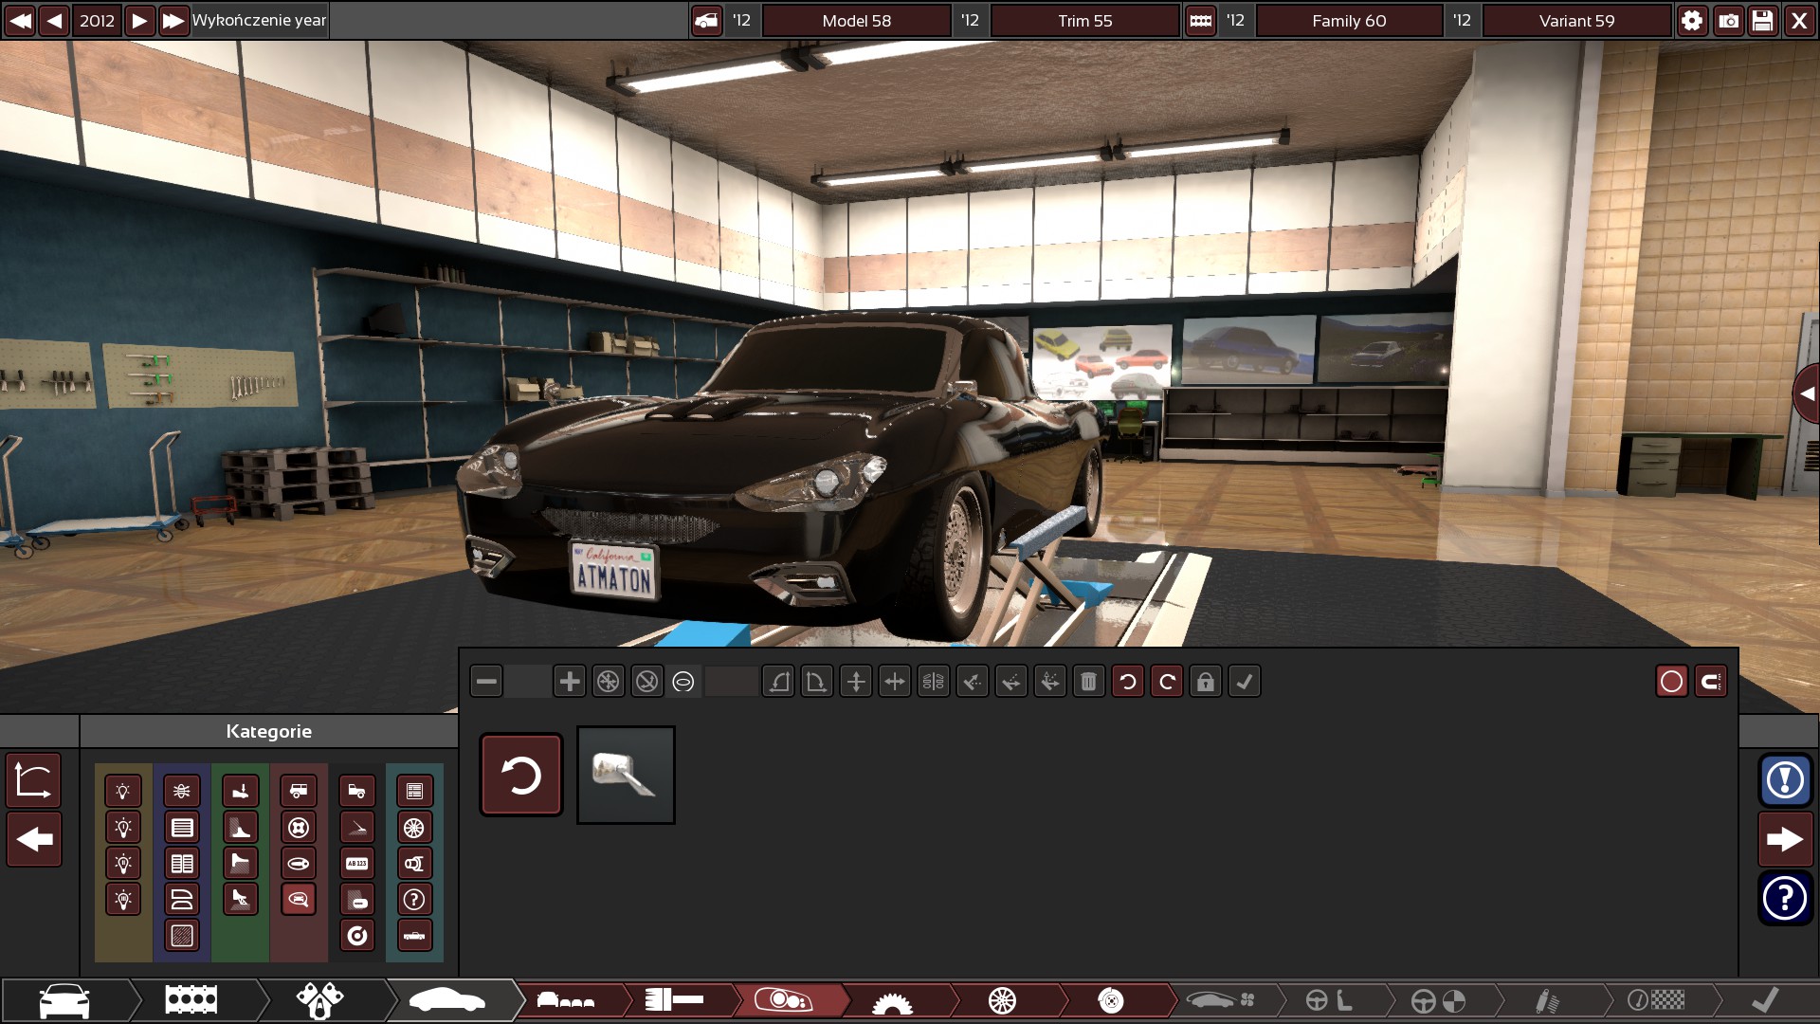
Task: Rotate fixture clockwise in toolbar
Action: click(x=1167, y=681)
